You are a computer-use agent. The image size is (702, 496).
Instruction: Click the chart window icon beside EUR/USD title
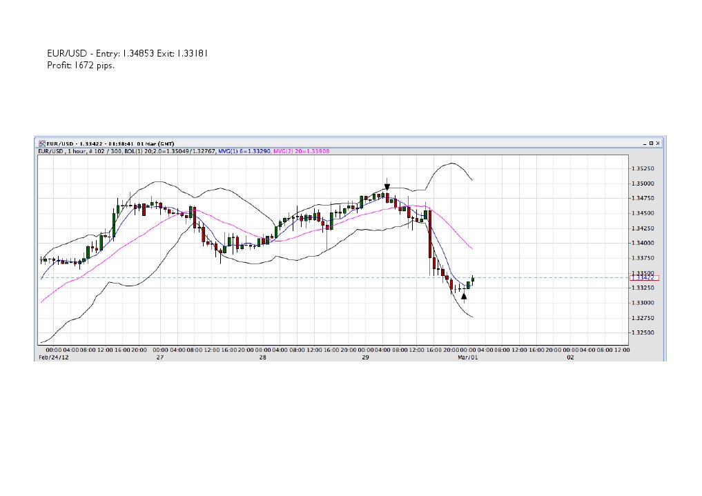point(42,143)
